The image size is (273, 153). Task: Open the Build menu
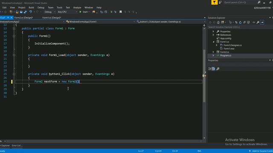point(31,8)
